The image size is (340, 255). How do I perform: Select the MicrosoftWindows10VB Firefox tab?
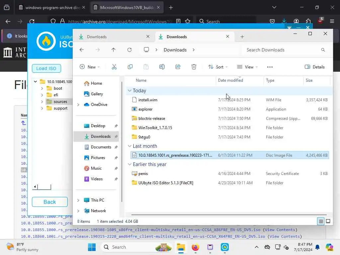tap(127, 7)
